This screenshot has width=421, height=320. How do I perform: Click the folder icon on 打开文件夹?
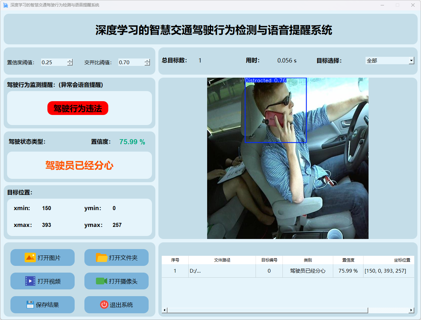click(x=102, y=257)
